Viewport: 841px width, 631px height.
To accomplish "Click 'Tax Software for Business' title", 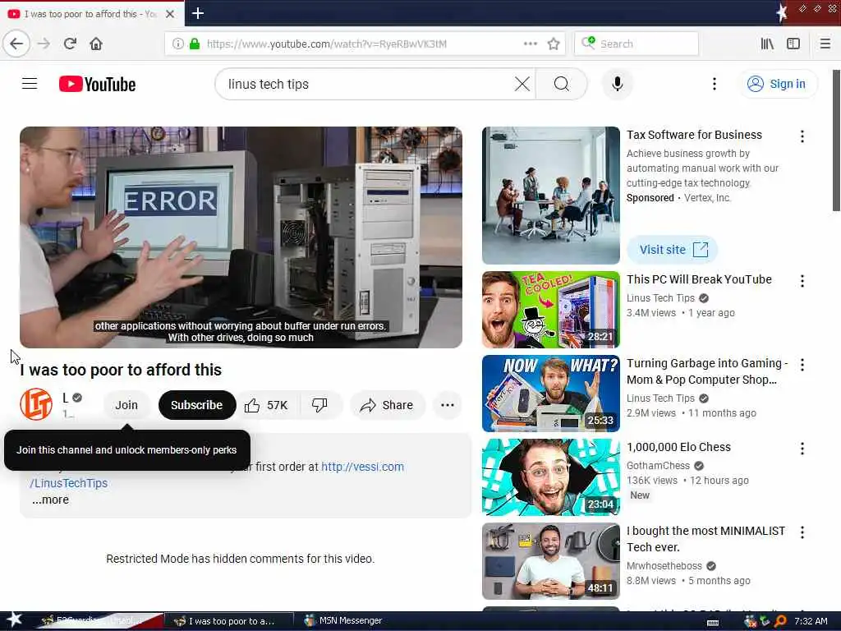I will coord(694,135).
